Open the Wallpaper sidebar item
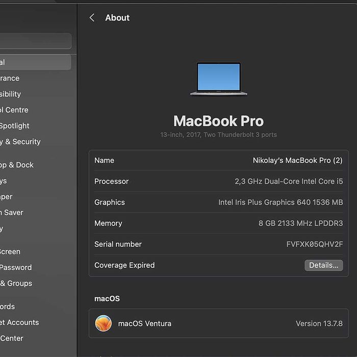The width and height of the screenshot is (357, 357). [x=6, y=197]
